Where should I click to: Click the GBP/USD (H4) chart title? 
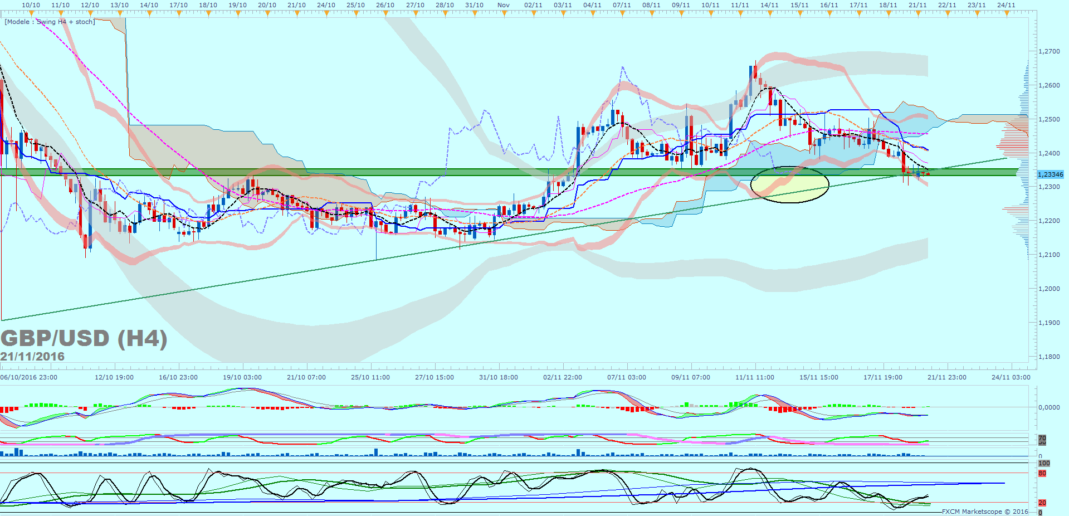coord(84,338)
